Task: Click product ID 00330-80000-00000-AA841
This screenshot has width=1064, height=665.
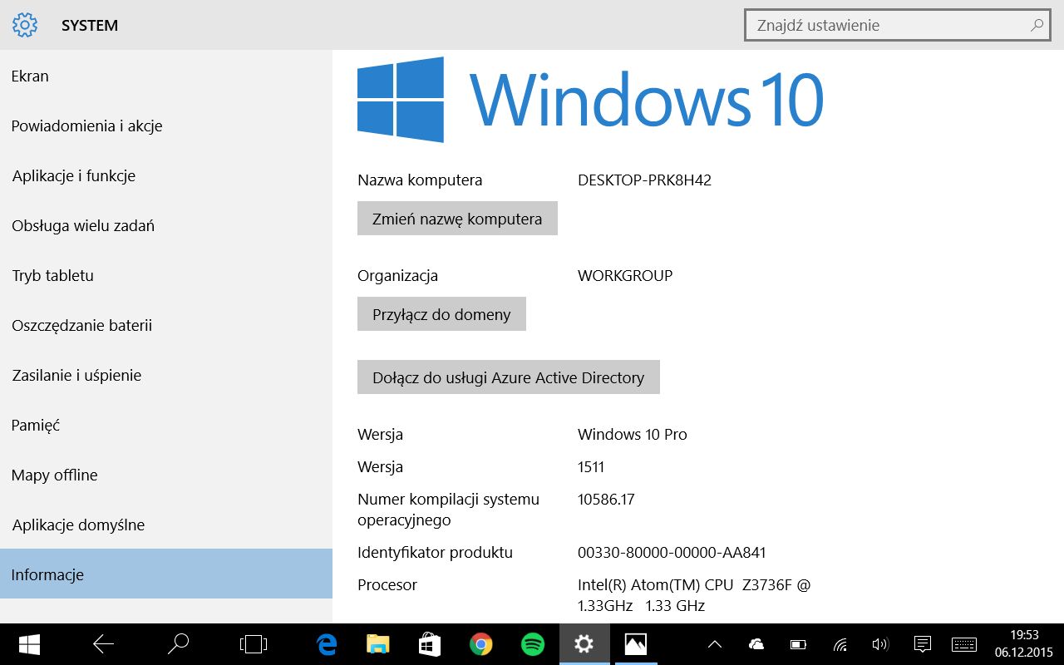Action: 672,552
